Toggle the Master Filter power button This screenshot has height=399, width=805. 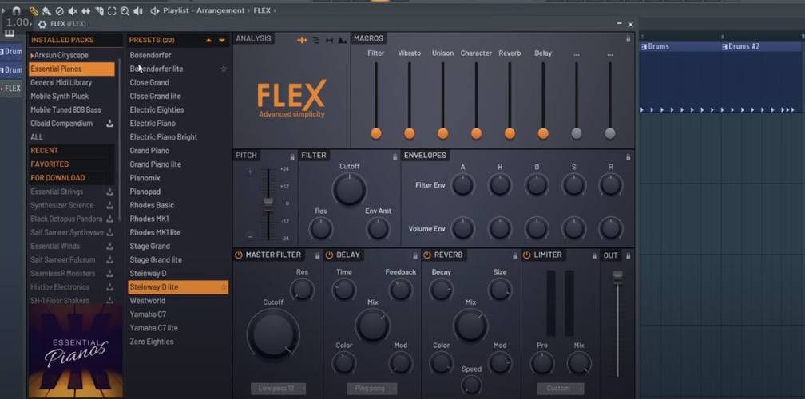click(x=239, y=255)
